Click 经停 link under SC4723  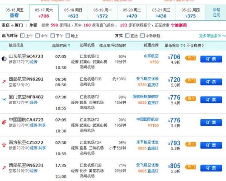tap(34, 62)
